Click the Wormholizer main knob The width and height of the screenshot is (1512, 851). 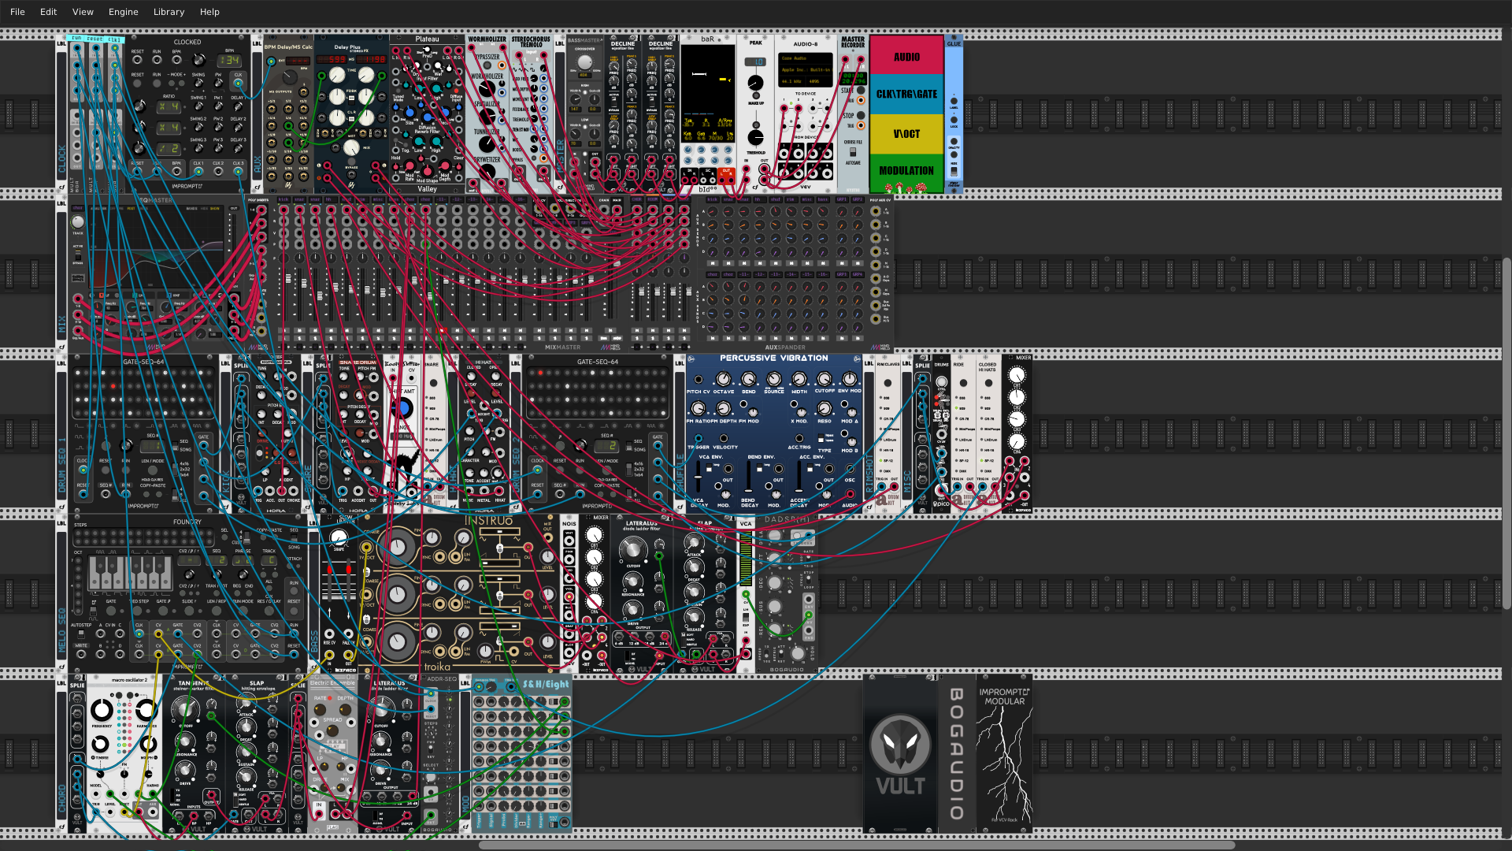(x=488, y=91)
